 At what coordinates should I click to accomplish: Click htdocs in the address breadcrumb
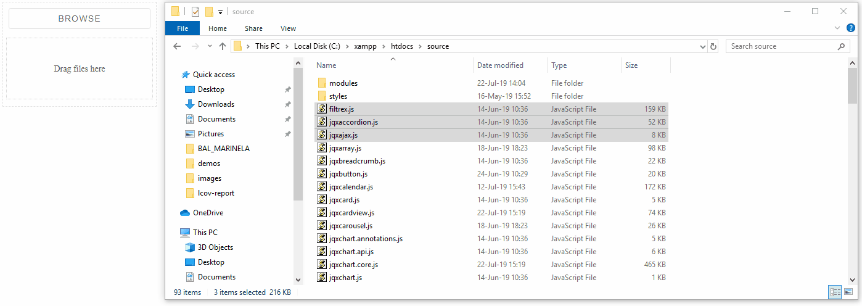(x=401, y=46)
